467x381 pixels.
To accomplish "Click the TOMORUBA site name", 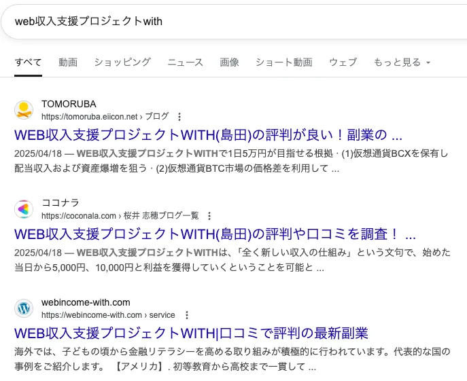I will pos(69,104).
